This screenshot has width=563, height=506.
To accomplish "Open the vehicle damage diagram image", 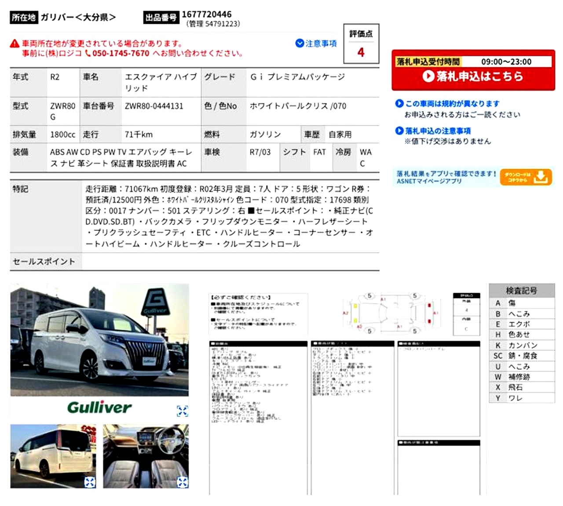I will [391, 313].
